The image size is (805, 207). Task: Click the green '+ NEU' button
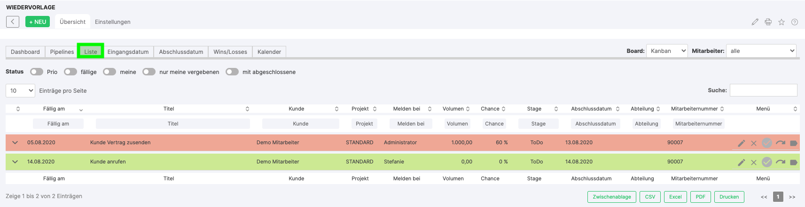point(38,22)
